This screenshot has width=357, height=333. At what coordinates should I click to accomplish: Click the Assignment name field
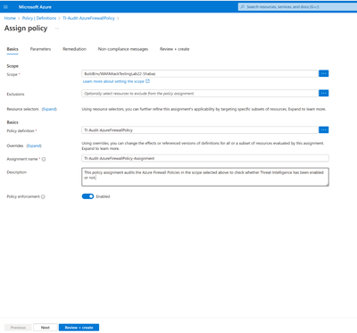click(205, 158)
